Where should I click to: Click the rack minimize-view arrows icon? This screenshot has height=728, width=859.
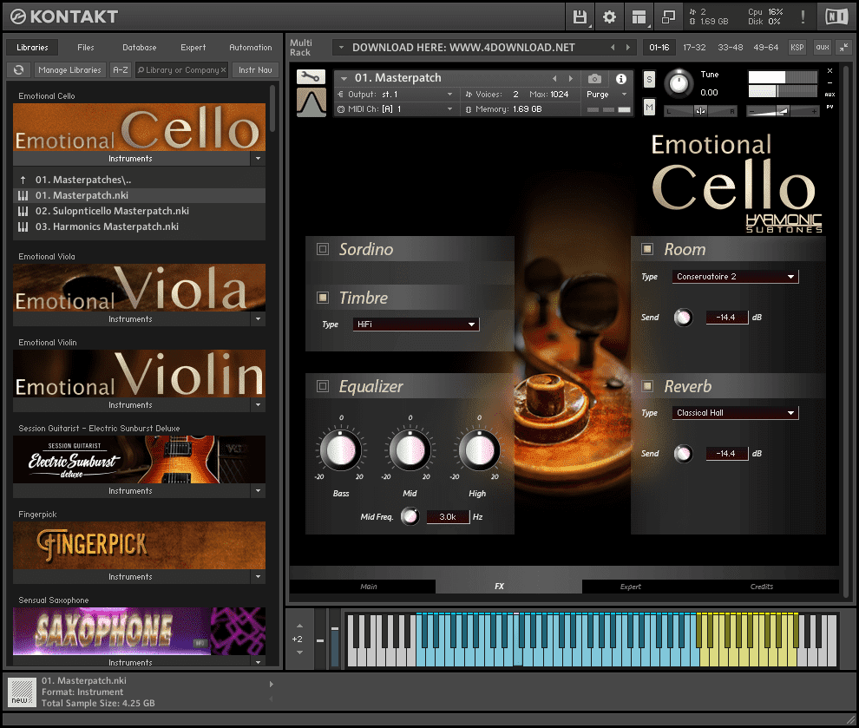coord(668,16)
